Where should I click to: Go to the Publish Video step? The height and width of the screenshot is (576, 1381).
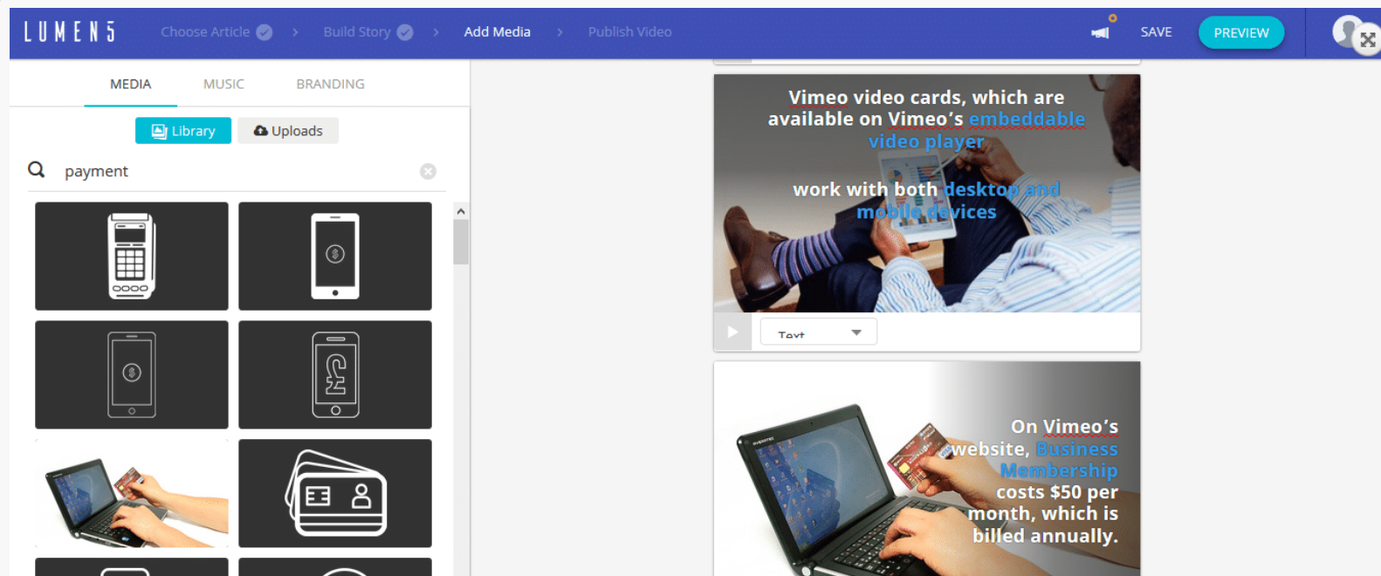coord(630,32)
